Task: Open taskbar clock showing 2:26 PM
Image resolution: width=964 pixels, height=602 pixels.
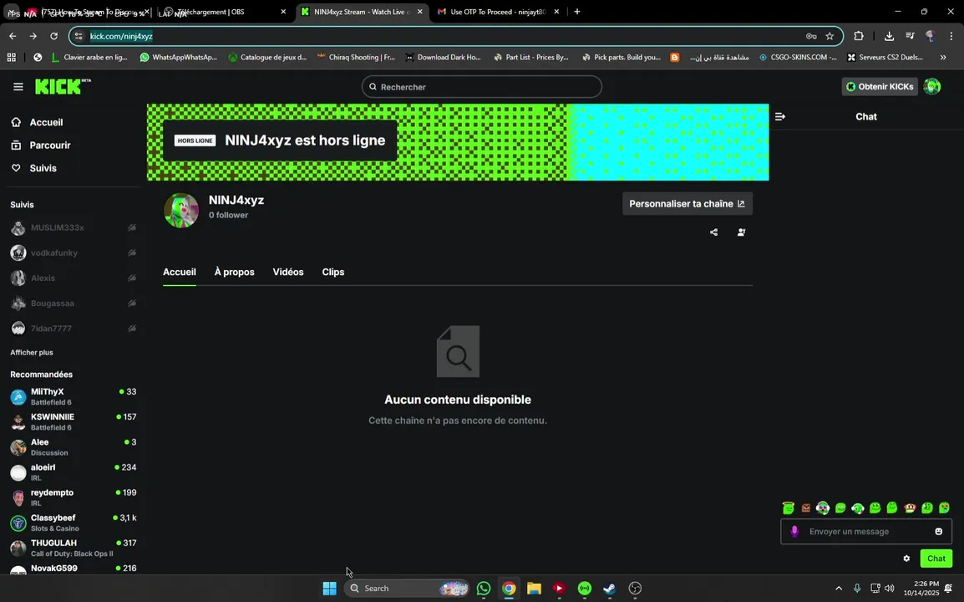Action: pos(921,589)
